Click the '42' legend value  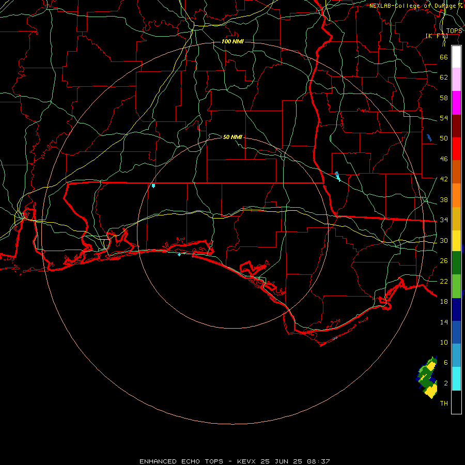[x=444, y=179]
